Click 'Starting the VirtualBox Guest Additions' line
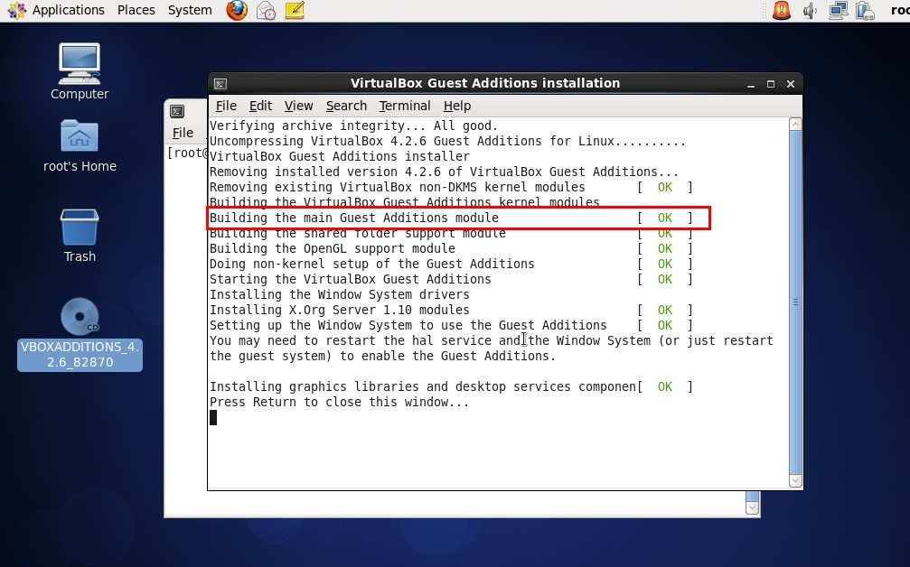910x567 pixels. click(351, 280)
